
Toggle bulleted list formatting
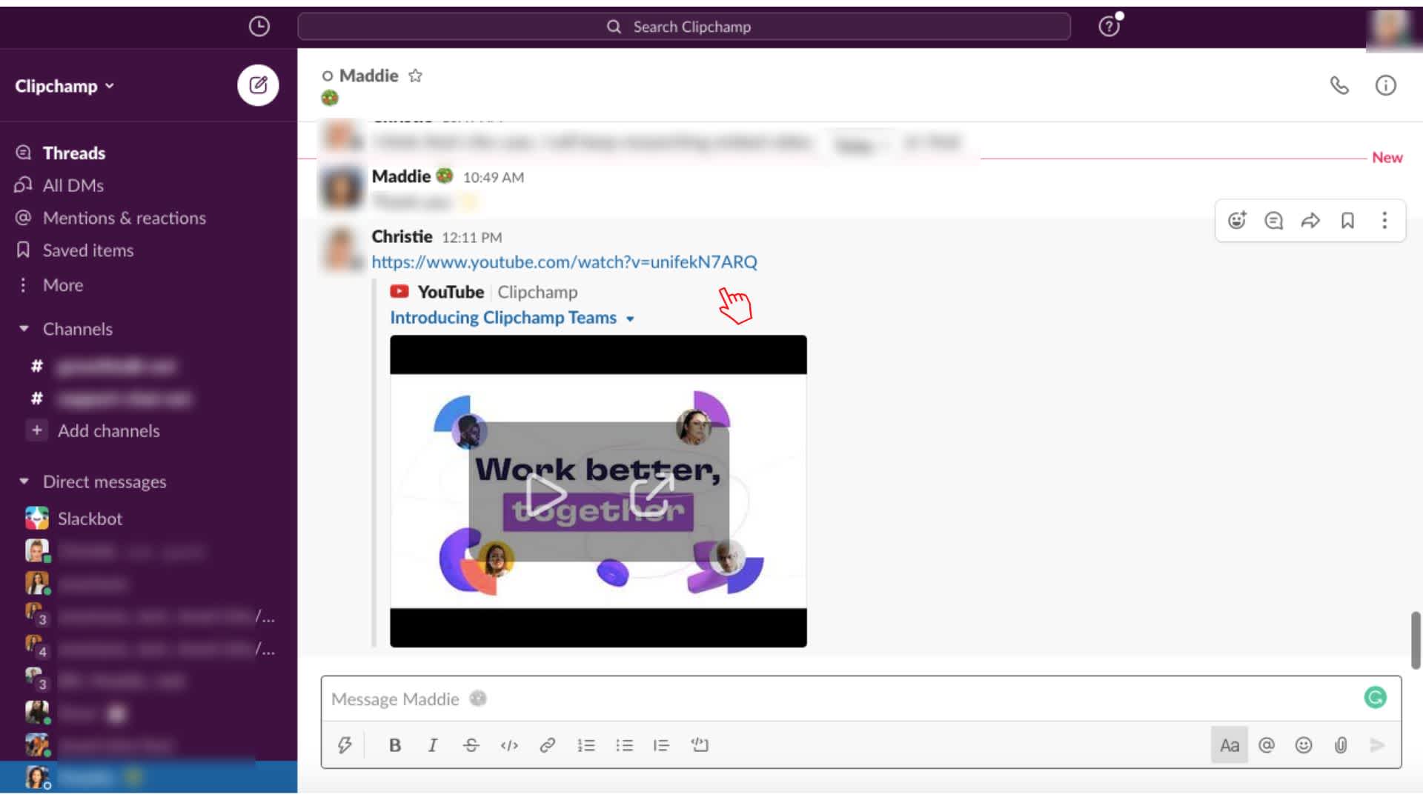coord(625,745)
